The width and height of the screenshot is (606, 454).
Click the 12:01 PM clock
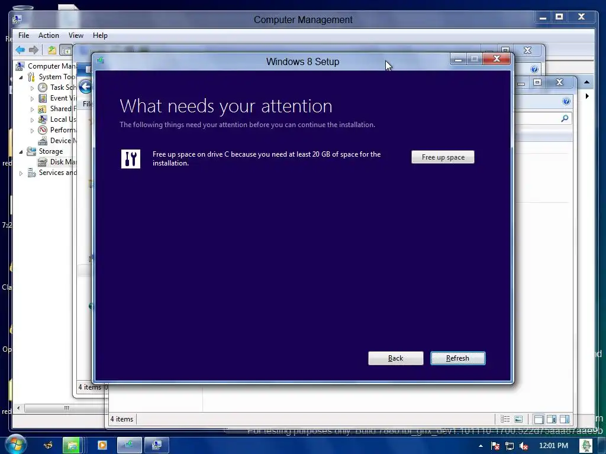click(x=553, y=446)
